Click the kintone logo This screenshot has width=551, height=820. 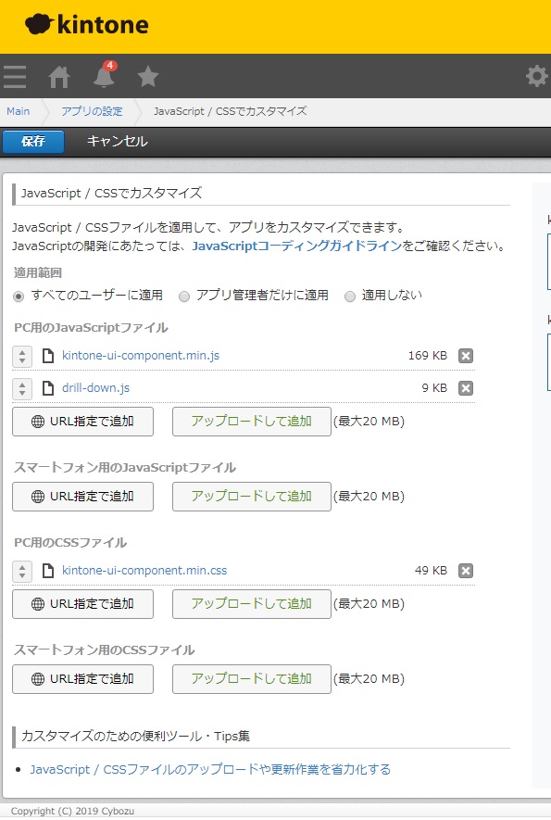click(x=87, y=25)
